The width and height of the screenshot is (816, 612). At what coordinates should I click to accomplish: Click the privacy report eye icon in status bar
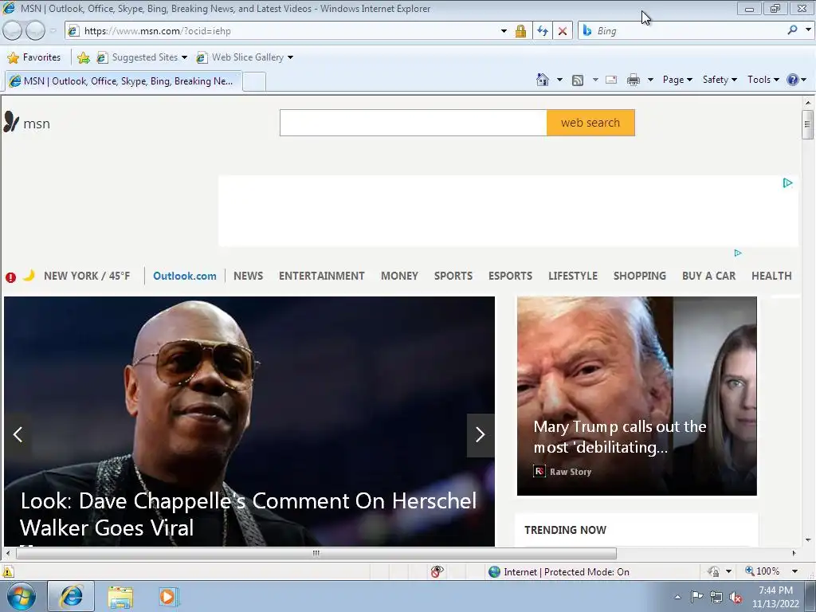tap(437, 571)
